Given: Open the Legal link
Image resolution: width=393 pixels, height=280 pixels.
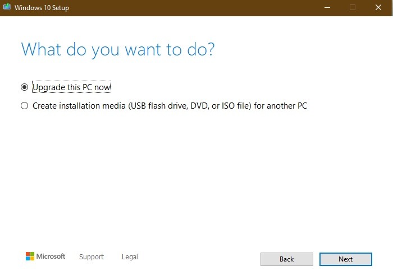Looking at the screenshot, I should coord(130,256).
